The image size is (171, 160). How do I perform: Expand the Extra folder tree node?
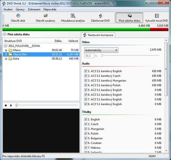[x=6, y=59]
